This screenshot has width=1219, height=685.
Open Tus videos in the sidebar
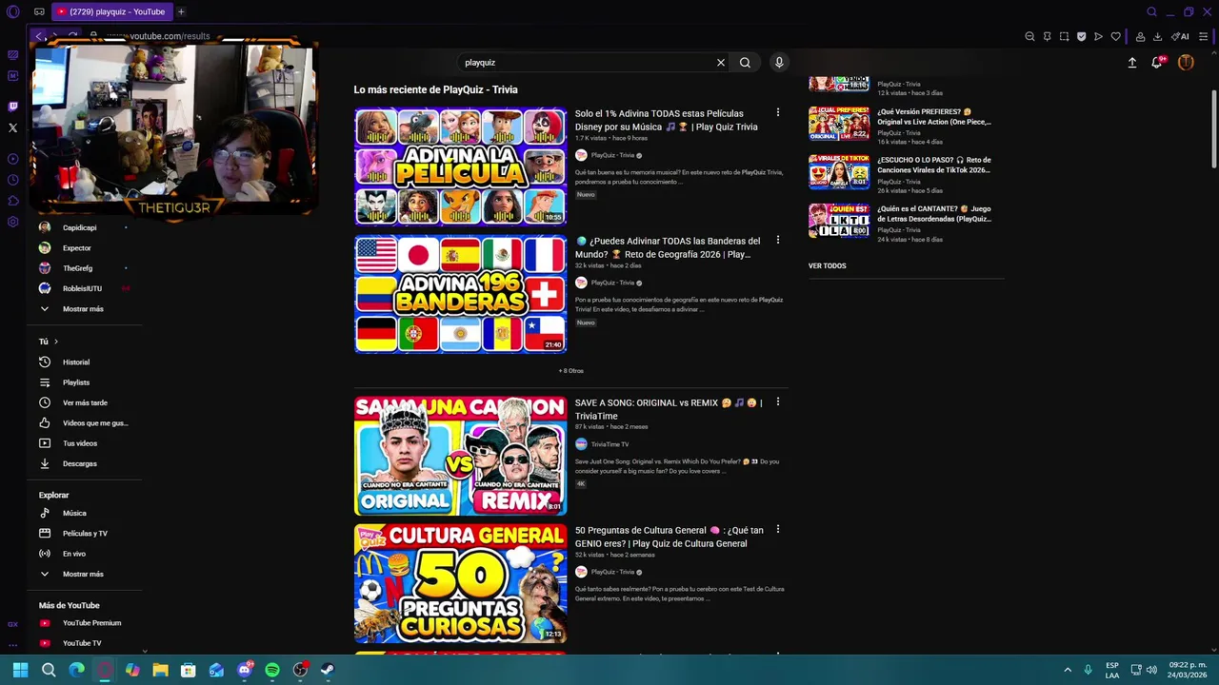[80, 443]
